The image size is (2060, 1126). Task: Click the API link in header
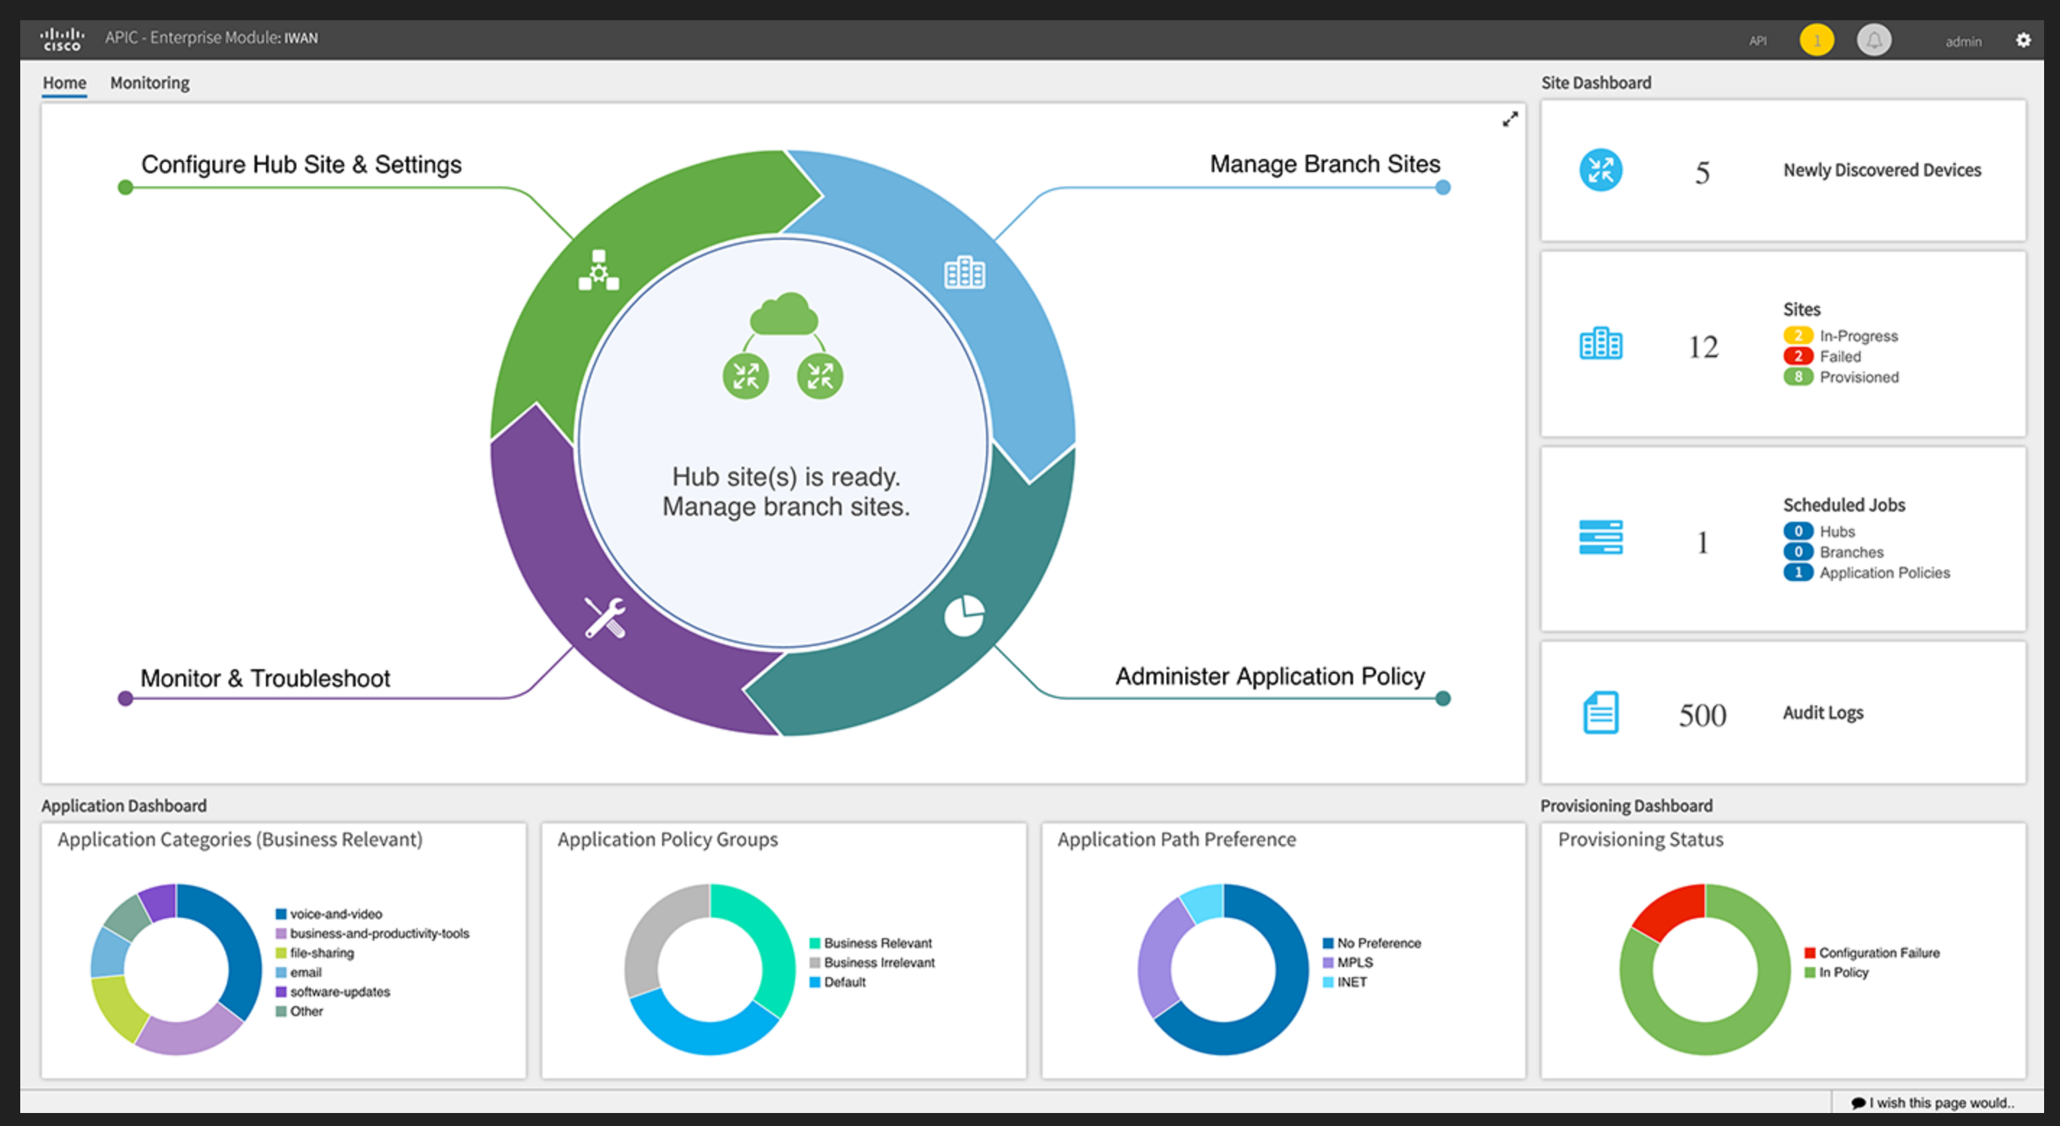coord(1757,40)
